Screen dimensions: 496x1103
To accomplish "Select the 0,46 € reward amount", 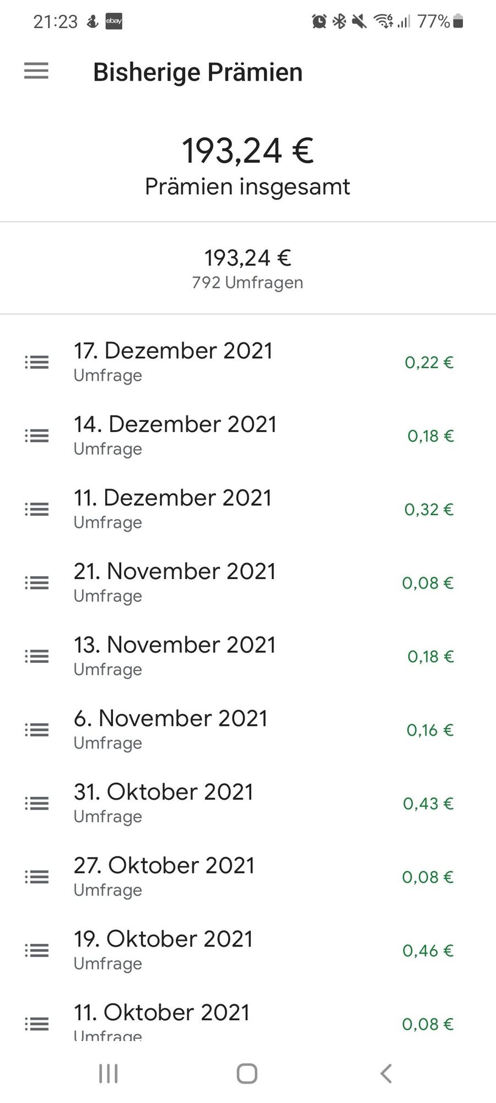I will [428, 951].
